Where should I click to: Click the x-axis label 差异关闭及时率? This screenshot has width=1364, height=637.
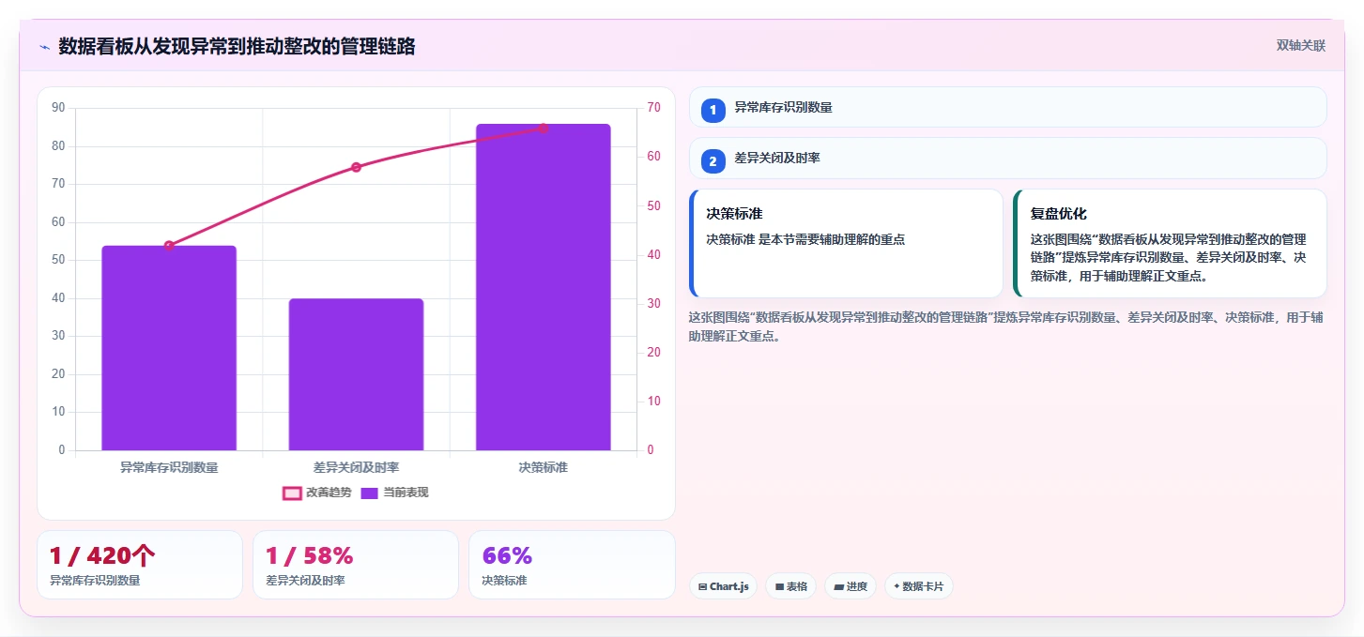[356, 466]
